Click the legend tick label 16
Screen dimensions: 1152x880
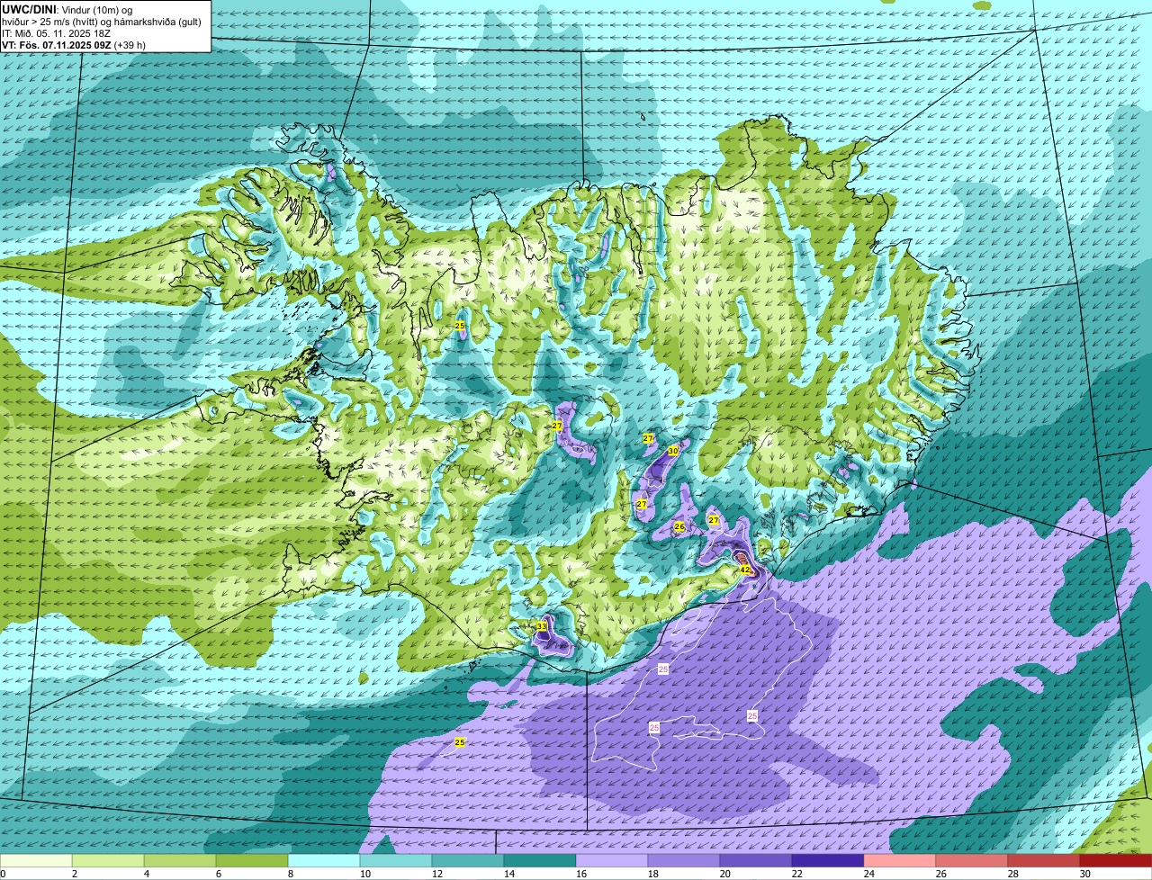[x=581, y=874]
